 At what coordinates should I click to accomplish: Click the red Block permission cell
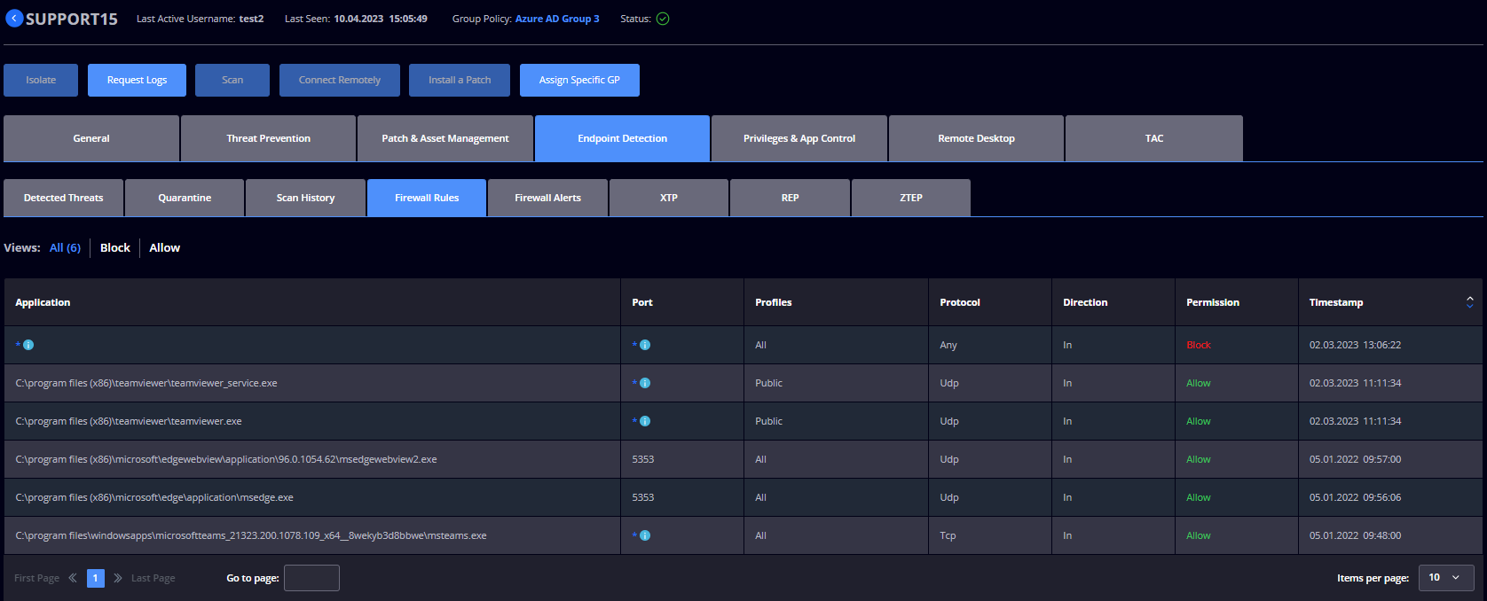pos(1199,345)
